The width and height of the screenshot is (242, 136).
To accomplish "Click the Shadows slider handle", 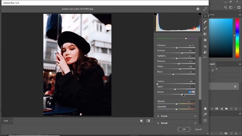I will [x=179, y=64].
